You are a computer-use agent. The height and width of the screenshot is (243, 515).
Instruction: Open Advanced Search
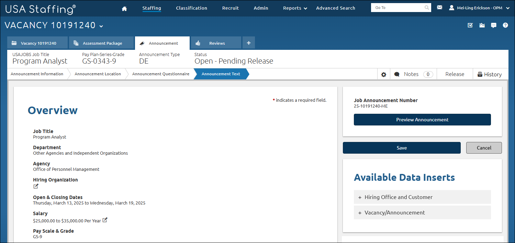(x=336, y=8)
